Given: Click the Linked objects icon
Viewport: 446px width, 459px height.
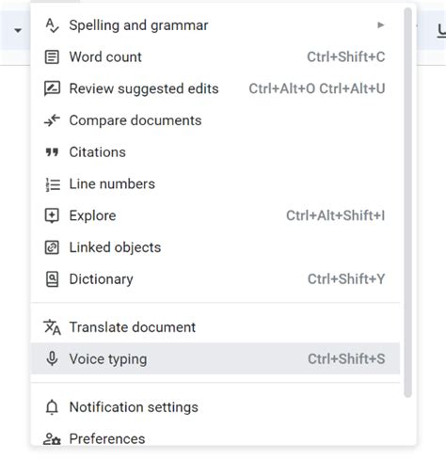Looking at the screenshot, I should point(52,247).
